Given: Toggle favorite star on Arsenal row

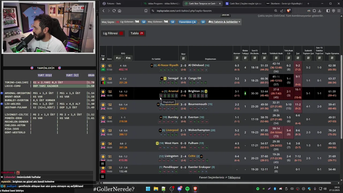Looking at the screenshot, I should coord(103,92).
